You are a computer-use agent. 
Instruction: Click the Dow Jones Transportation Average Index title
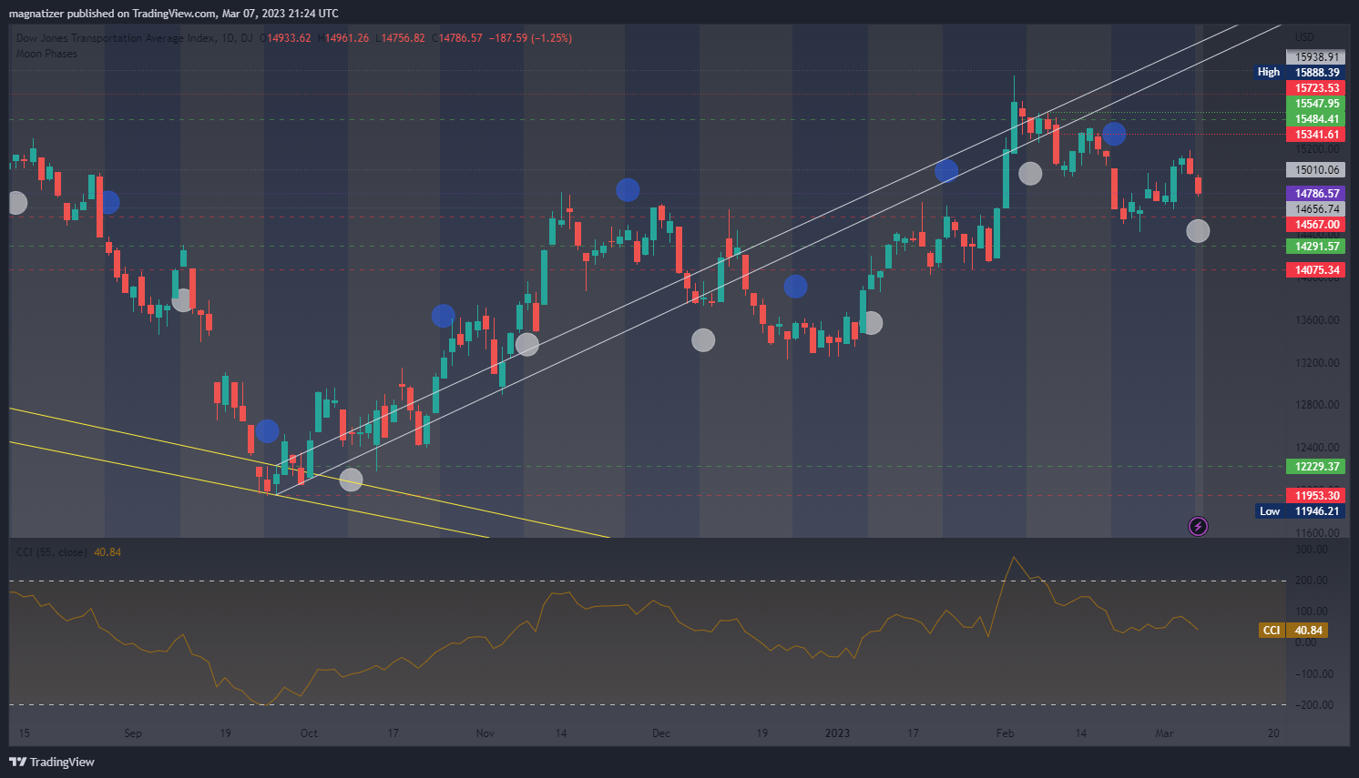pyautogui.click(x=117, y=38)
